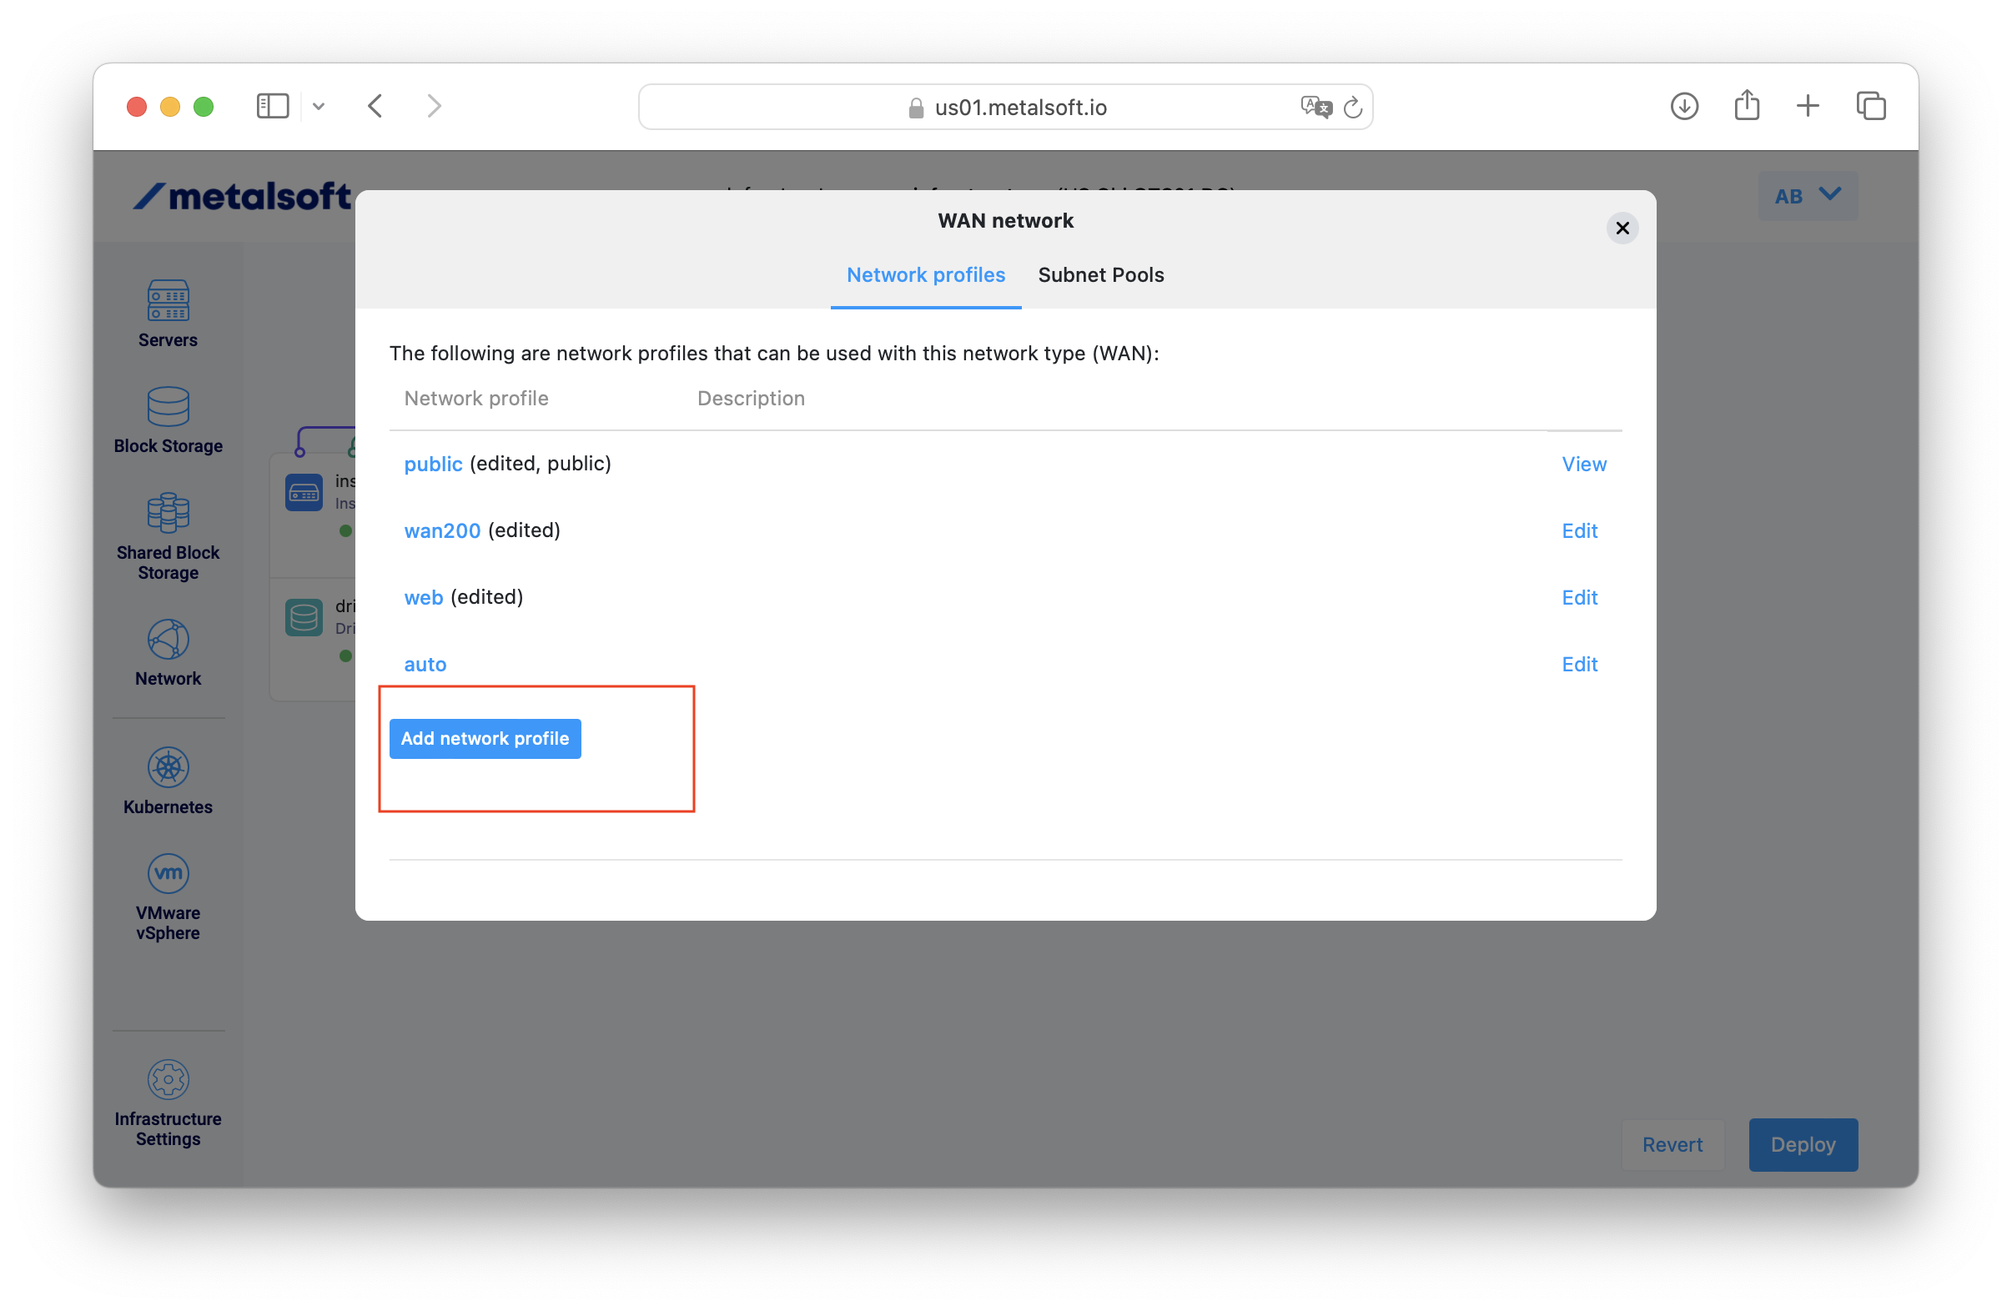Select the Network profiles tab
Image resolution: width=2012 pixels, height=1311 pixels.
pos(926,275)
